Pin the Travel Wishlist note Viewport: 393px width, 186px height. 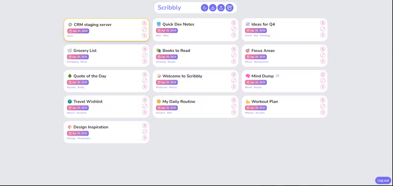click(145, 113)
